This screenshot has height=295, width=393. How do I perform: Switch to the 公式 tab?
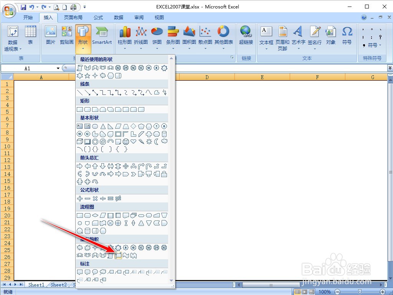click(98, 18)
